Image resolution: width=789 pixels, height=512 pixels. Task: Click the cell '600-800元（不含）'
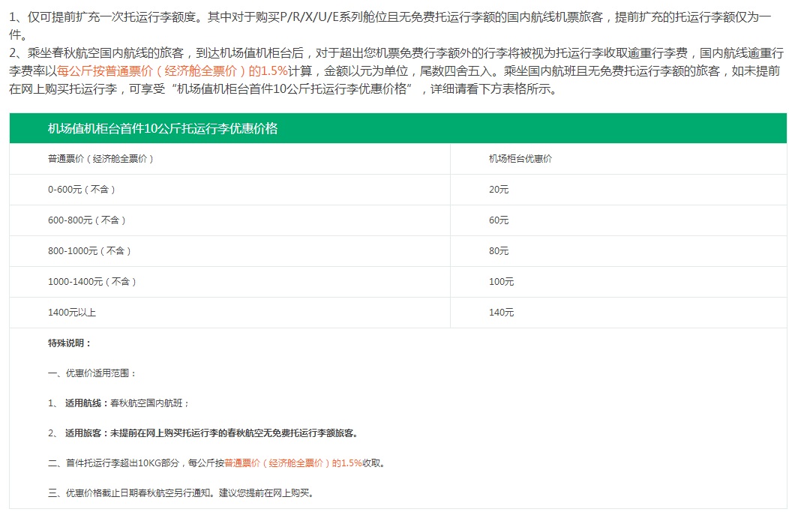pyautogui.click(x=229, y=220)
